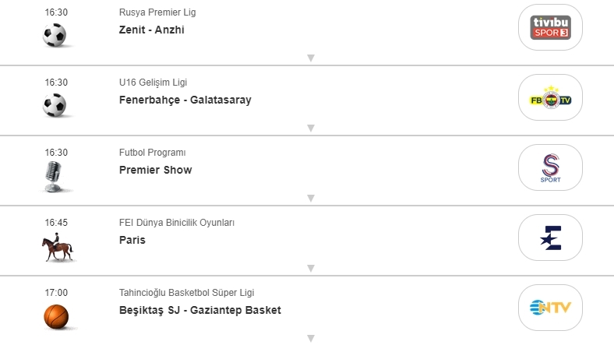
Task: Click the horse rider icon for Paris
Action: [56, 248]
